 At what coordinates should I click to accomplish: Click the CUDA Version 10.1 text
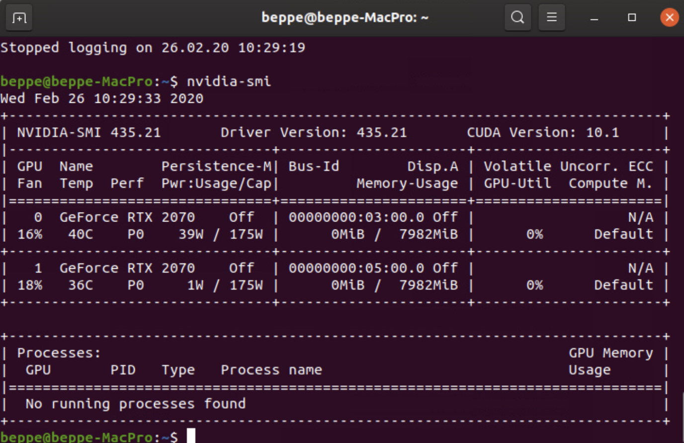[x=543, y=133]
